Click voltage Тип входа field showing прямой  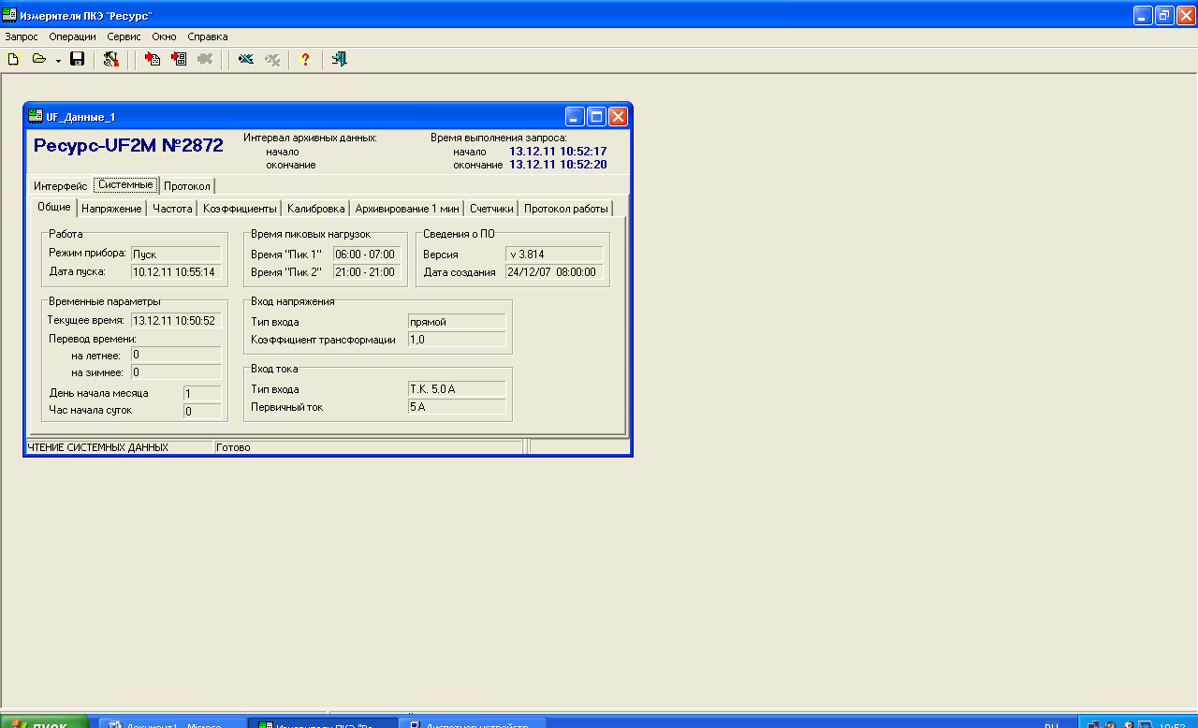[457, 322]
